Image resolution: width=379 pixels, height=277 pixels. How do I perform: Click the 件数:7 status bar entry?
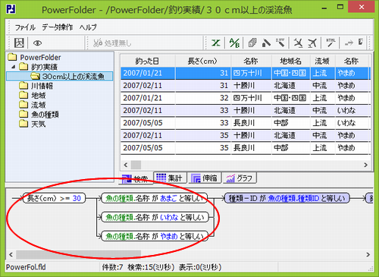(x=112, y=267)
